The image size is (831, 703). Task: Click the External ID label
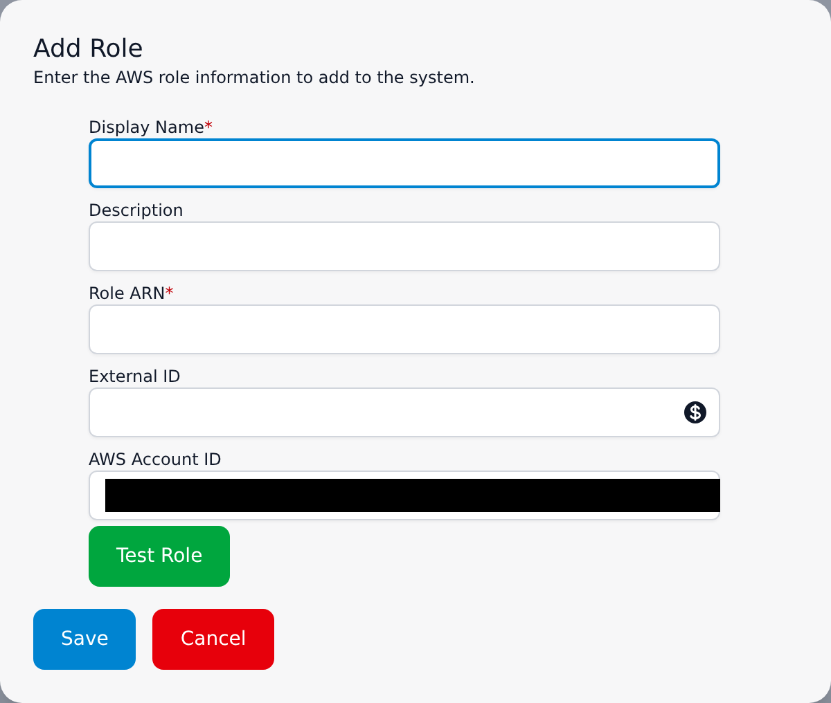tap(134, 376)
